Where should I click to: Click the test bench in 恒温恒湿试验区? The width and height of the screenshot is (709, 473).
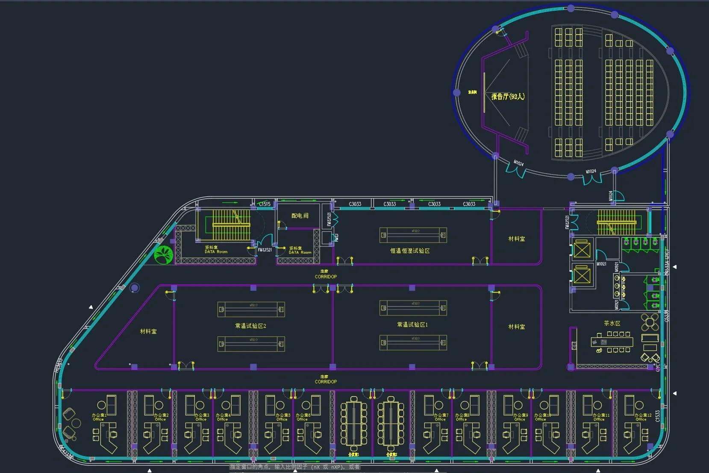413,235
